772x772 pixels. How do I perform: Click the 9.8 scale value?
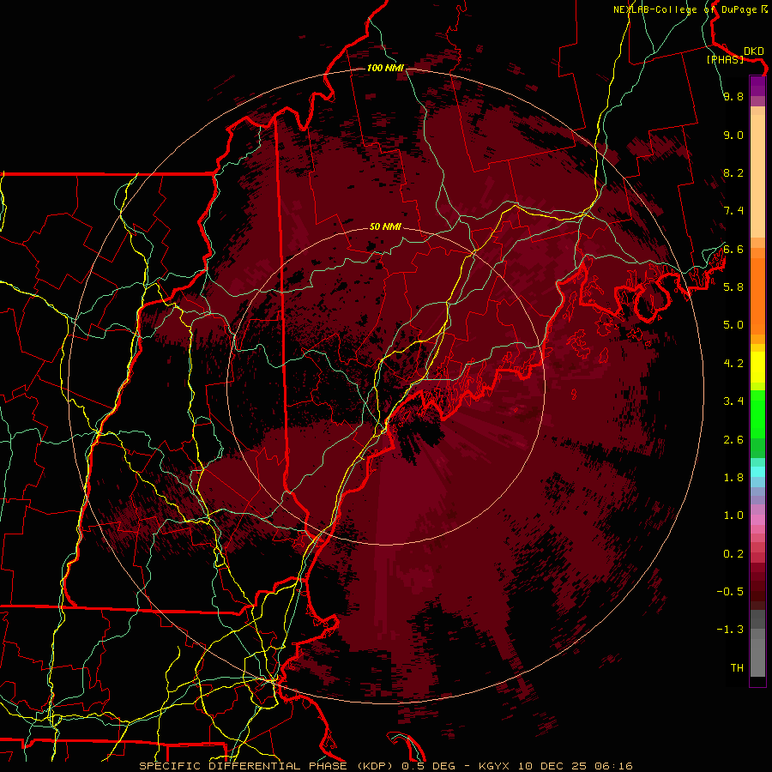(x=733, y=97)
